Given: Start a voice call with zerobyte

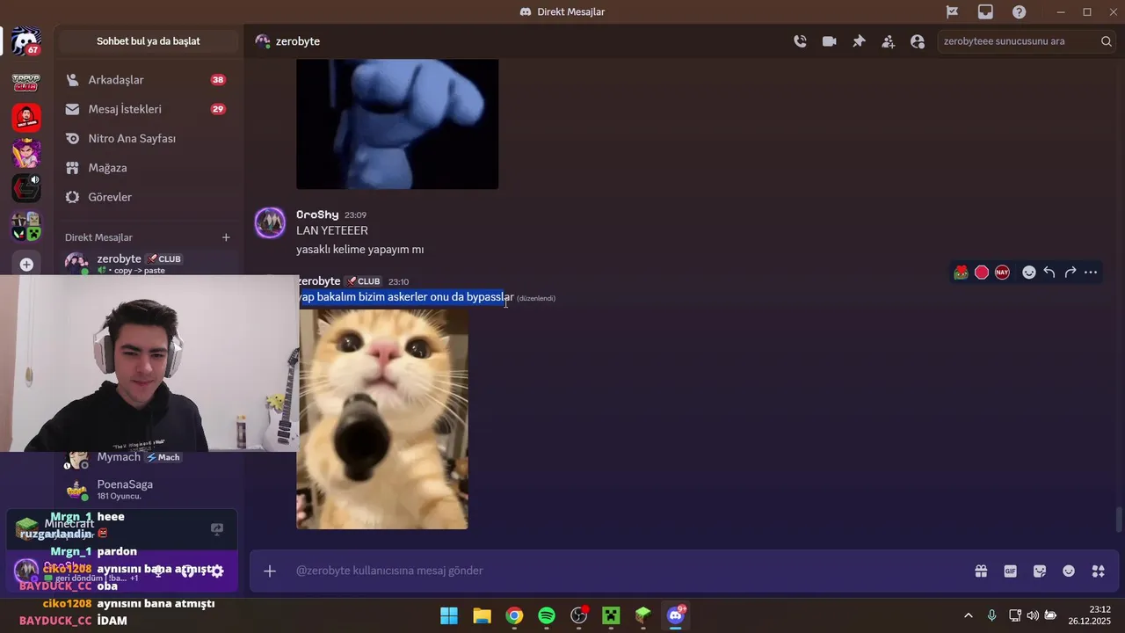Looking at the screenshot, I should (800, 41).
